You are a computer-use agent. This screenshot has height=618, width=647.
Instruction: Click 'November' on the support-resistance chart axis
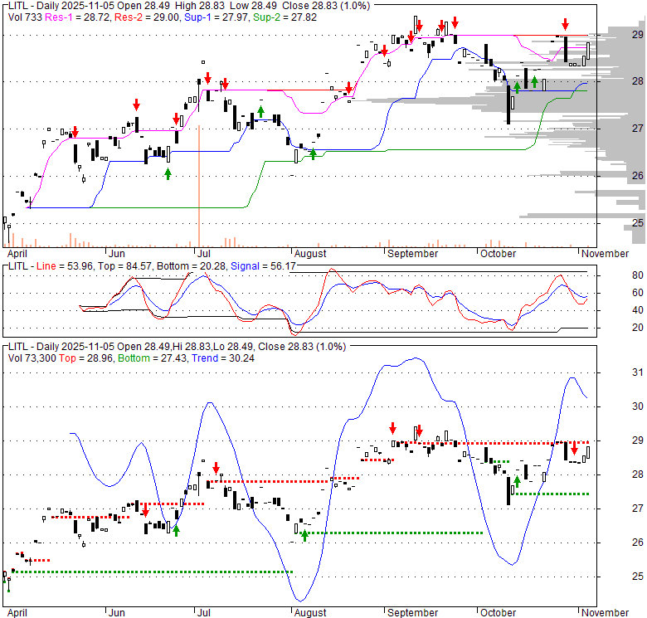tap(605, 253)
